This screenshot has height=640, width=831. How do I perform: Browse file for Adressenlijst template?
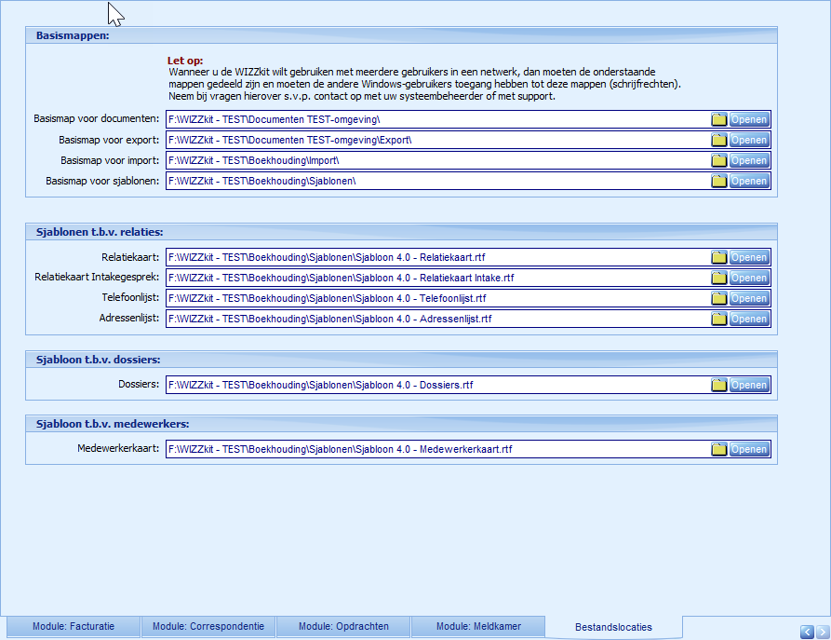click(x=718, y=319)
